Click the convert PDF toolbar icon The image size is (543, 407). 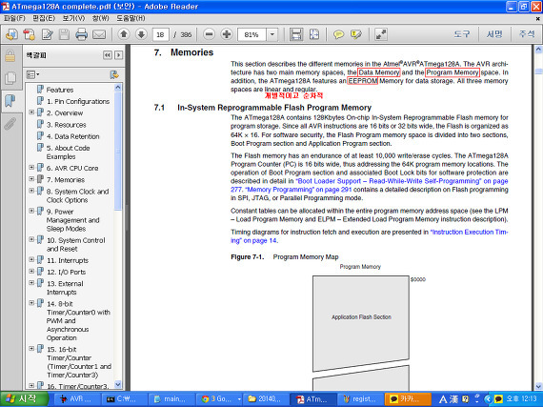(30, 34)
